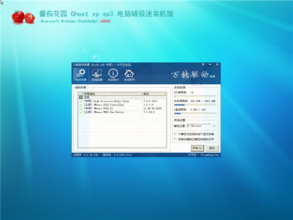Click the 番茄花园 Ghost xp sp3 title text
293x220 pixels.
[x=106, y=14]
